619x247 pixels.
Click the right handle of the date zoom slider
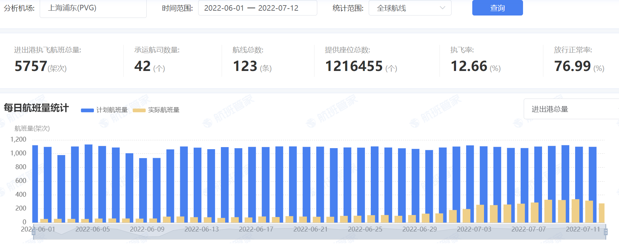[606, 231]
